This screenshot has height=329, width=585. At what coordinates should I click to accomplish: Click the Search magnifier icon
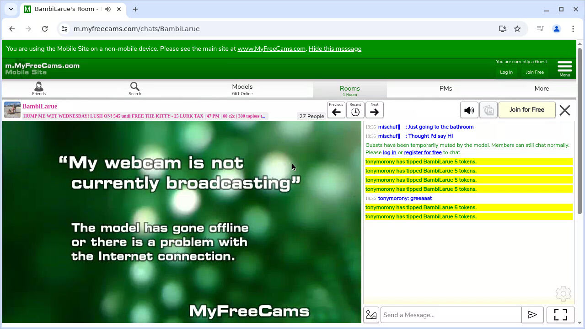(x=134, y=88)
